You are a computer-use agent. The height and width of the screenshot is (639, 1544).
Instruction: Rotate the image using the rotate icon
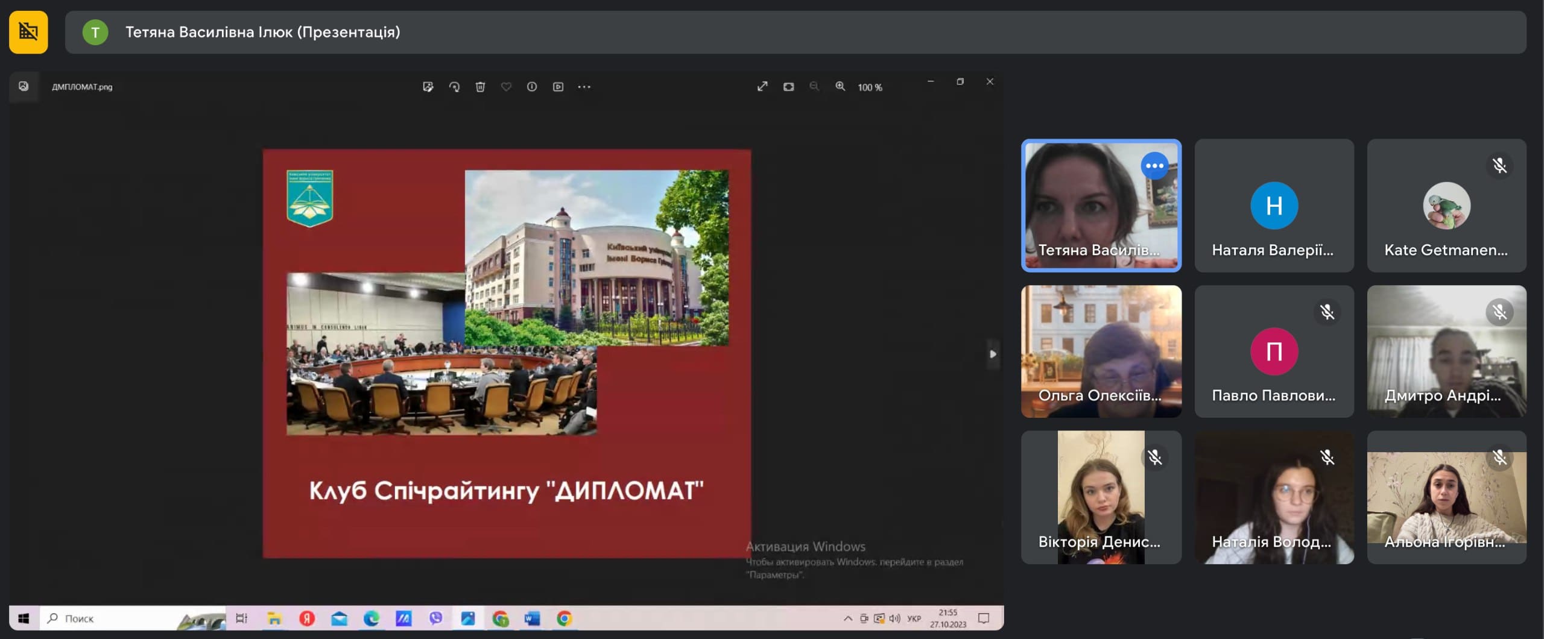coord(454,87)
